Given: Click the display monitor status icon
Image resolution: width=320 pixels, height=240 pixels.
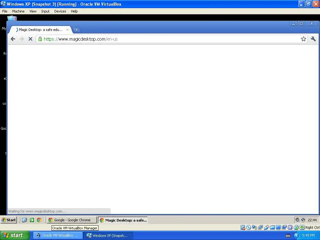Looking at the screenshot, I should (278, 227).
